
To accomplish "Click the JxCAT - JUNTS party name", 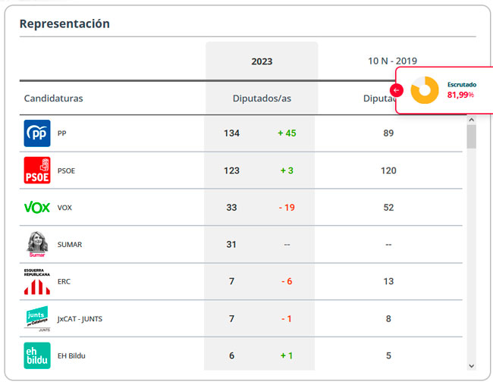I will [80, 318].
